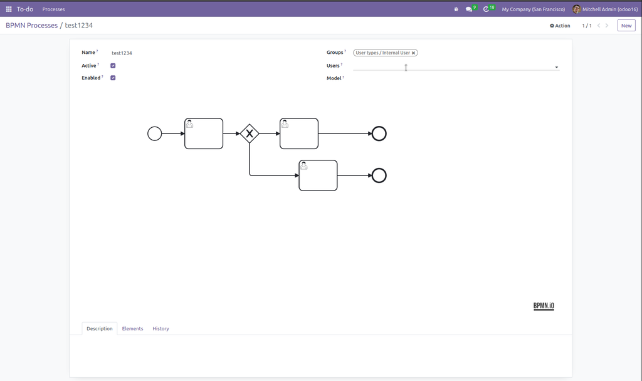Select the upper end event circle
This screenshot has height=381, width=642.
pos(379,133)
